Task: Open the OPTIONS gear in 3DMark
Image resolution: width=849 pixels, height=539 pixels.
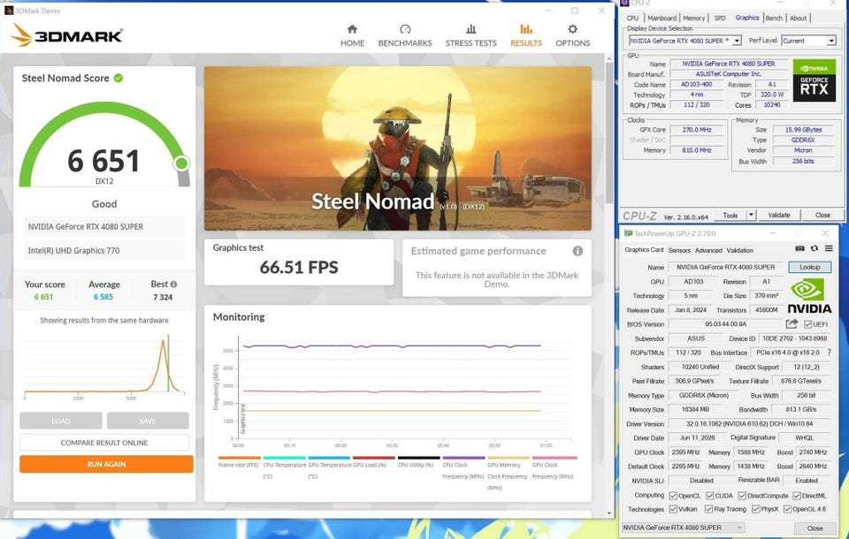Action: pos(572,29)
